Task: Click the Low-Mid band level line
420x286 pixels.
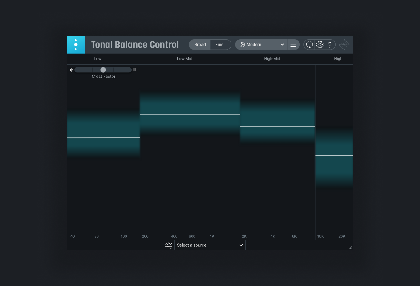Action: [190, 115]
